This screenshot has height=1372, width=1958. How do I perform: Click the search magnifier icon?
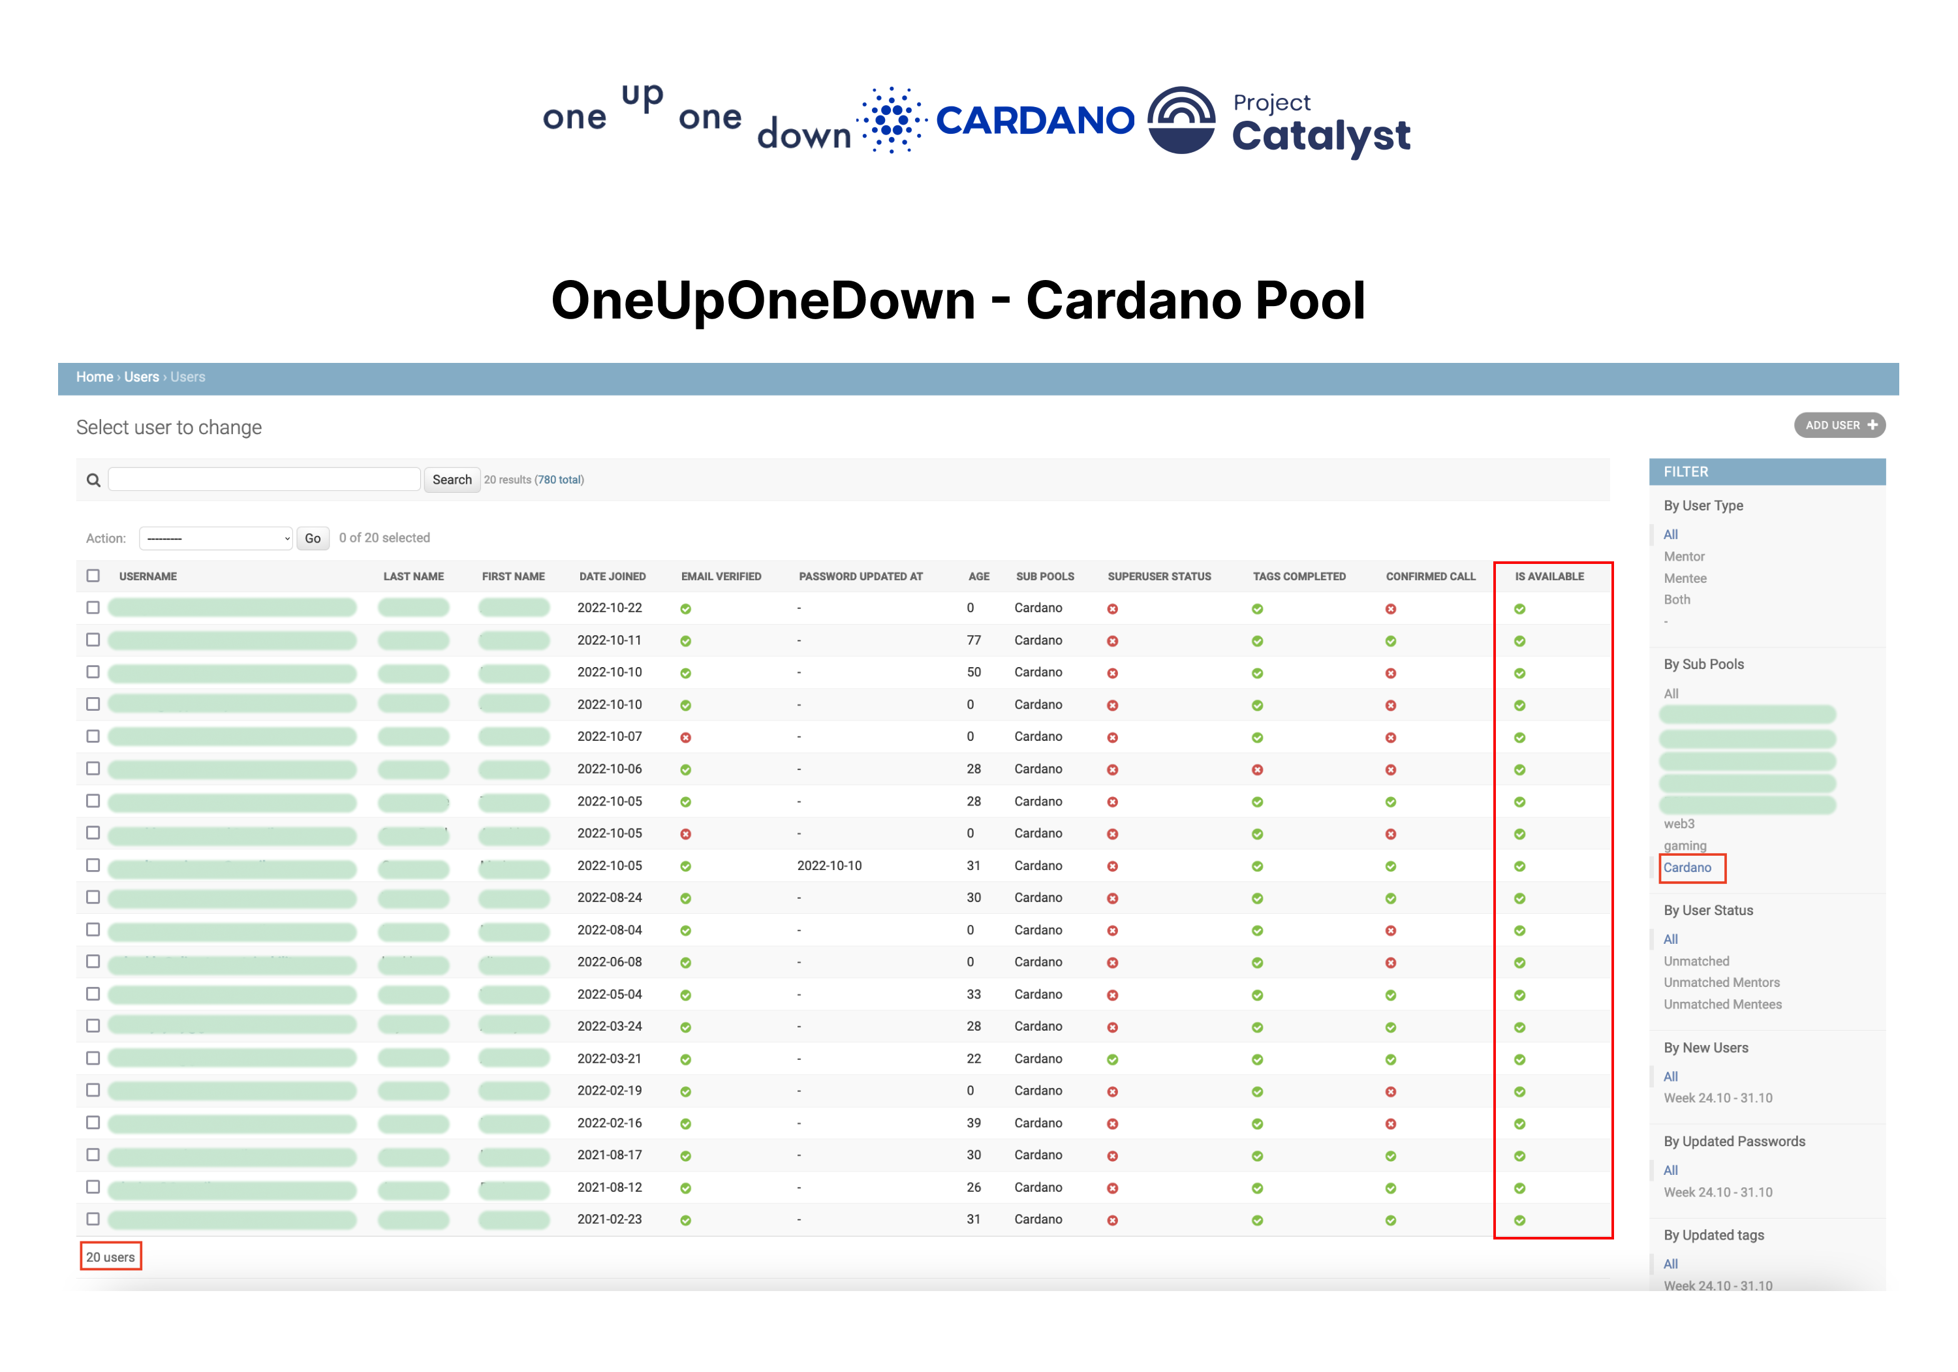(94, 480)
